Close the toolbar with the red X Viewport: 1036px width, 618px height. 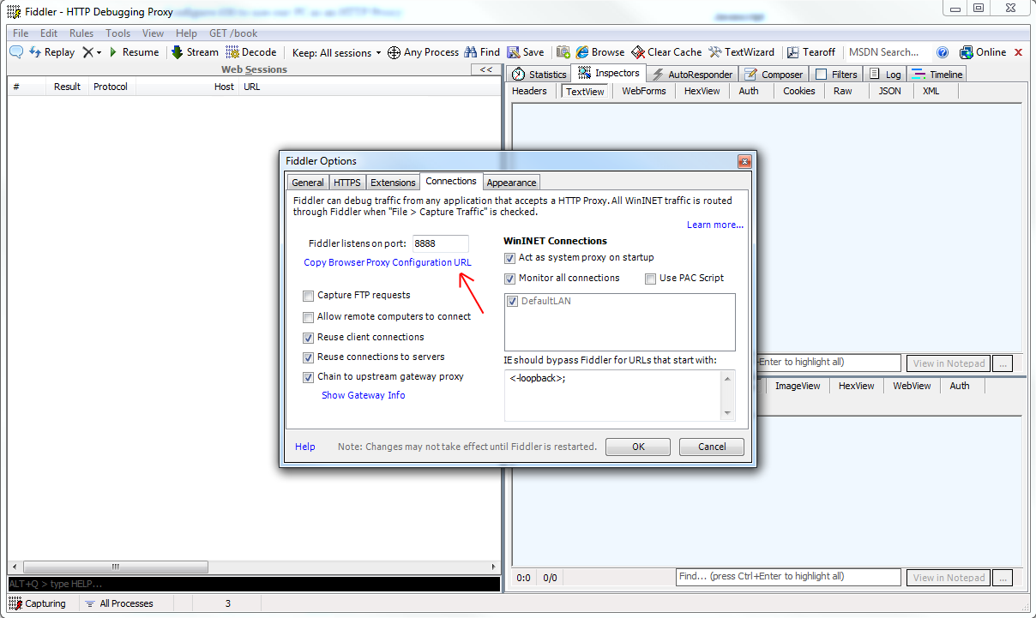pyautogui.click(x=1019, y=52)
